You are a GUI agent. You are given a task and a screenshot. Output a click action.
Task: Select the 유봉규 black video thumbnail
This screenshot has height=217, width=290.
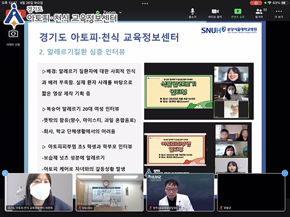click(251, 192)
